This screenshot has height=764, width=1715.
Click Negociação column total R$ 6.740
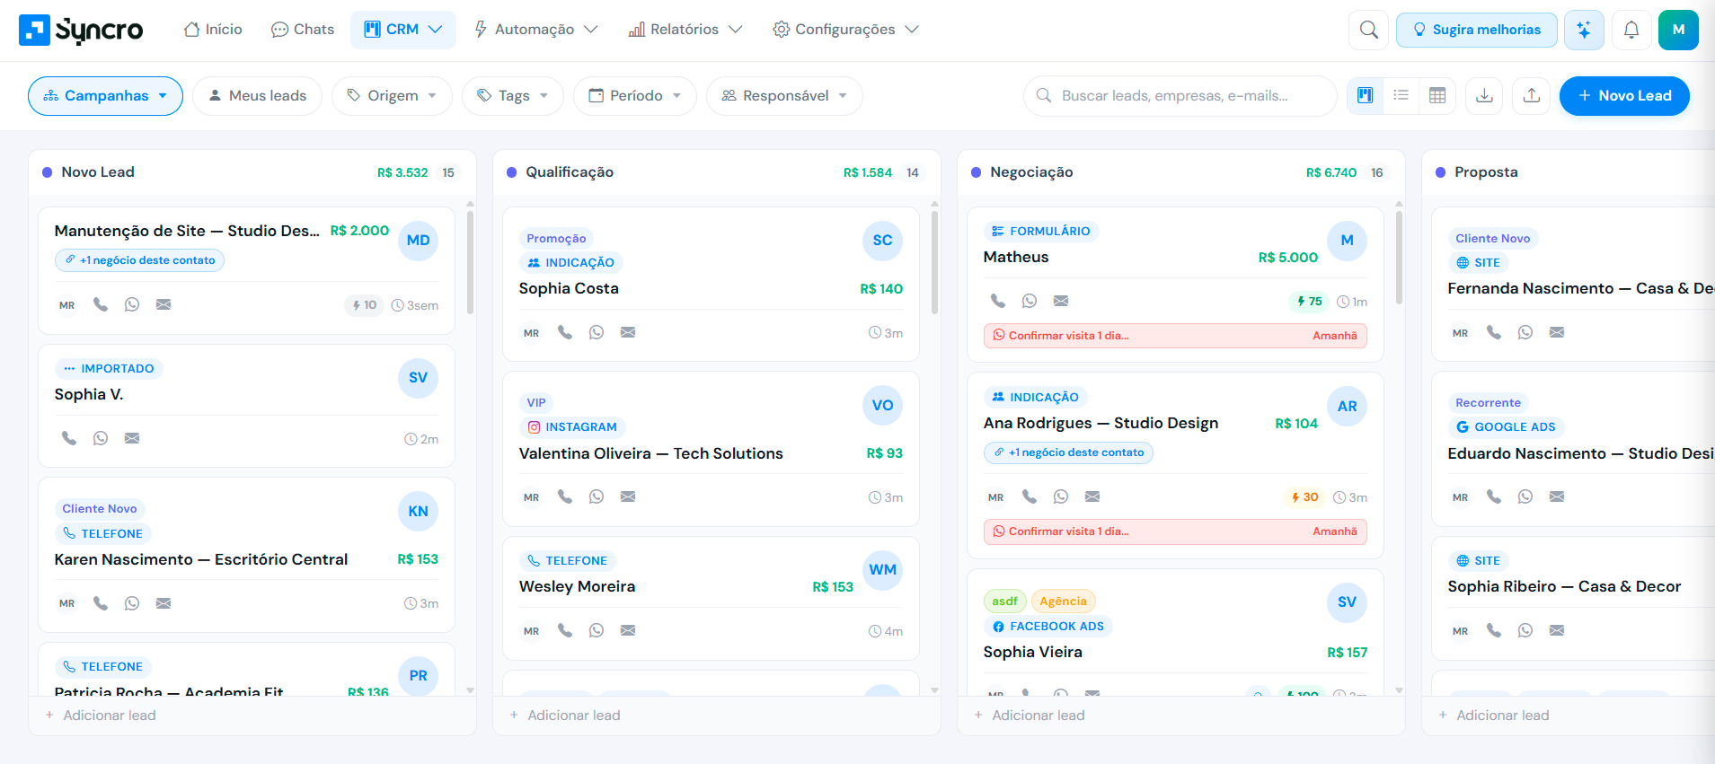coord(1330,172)
